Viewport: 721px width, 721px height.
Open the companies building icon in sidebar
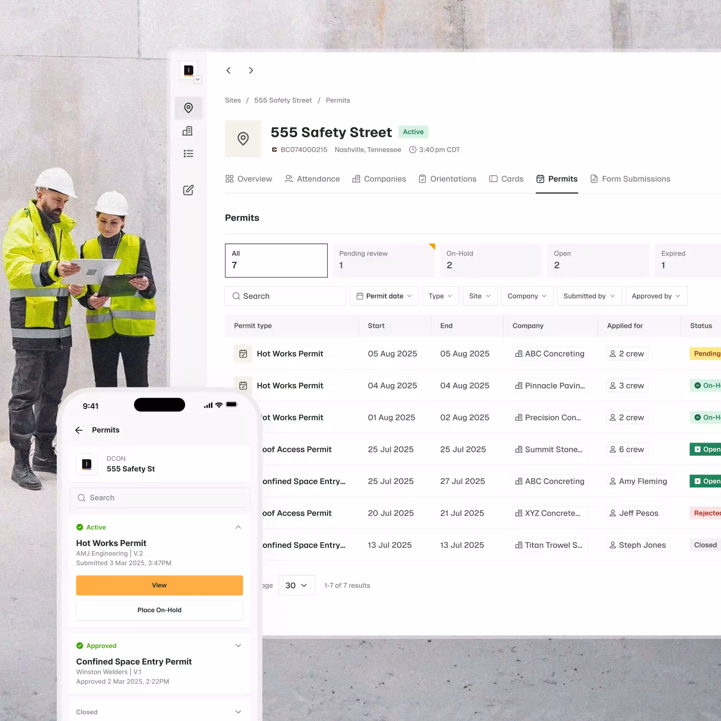coord(188,131)
